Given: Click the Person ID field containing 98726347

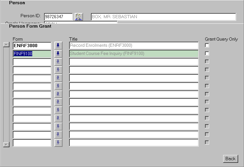Looking at the screenshot, I should (58, 17).
